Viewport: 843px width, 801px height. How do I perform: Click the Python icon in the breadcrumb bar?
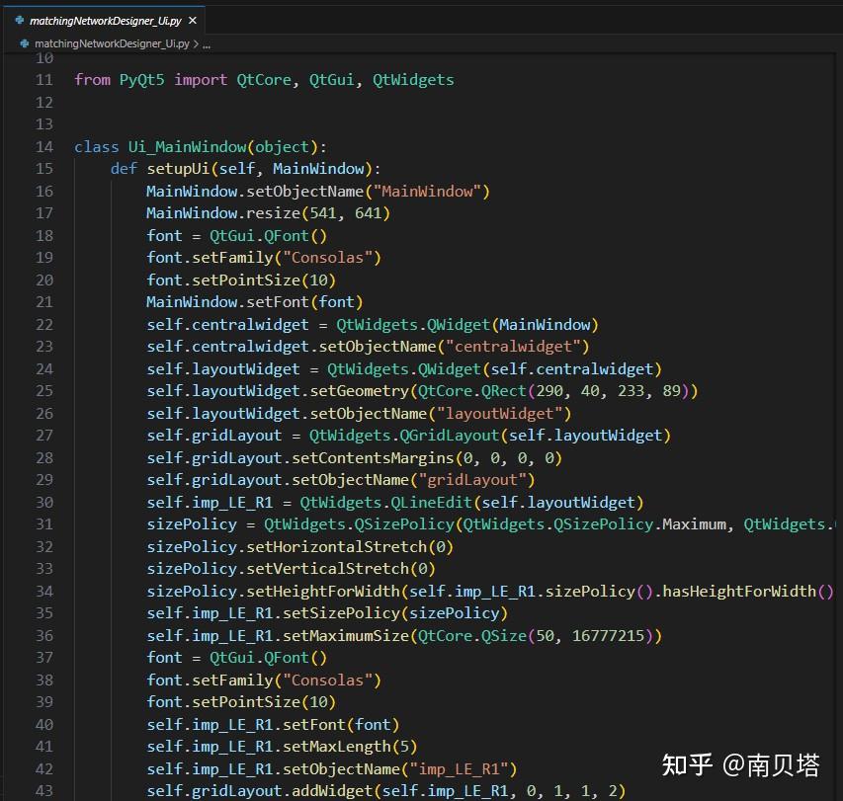(x=25, y=43)
